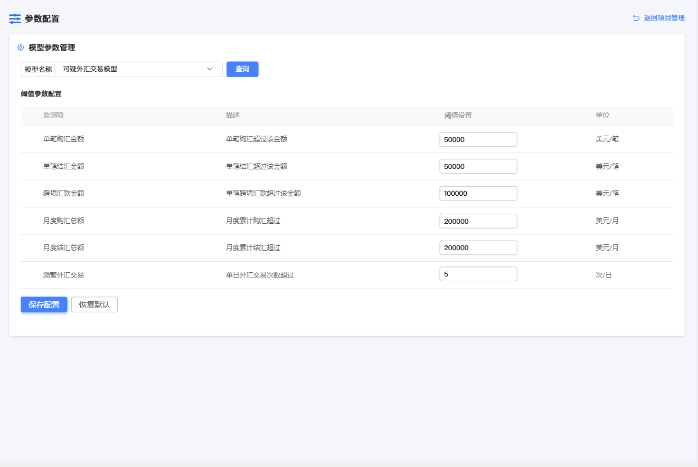Focus the 单笔结汇金额 threshold input
The height and width of the screenshot is (467, 698).
coord(478,166)
